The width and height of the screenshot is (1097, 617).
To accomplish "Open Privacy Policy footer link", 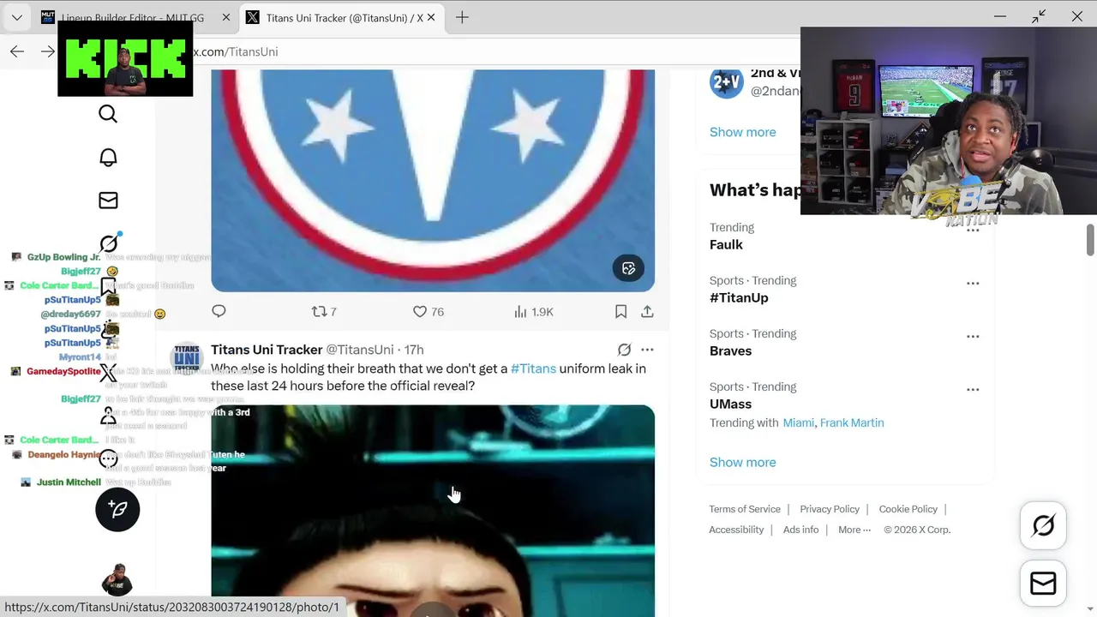I will (830, 509).
